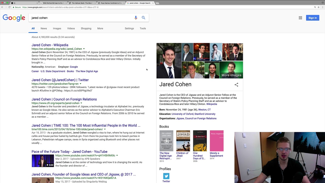Open Stanford University link

click(x=205, y=114)
